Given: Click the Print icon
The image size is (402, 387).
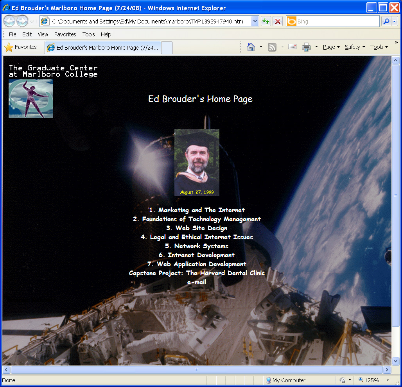Looking at the screenshot, I should pyautogui.click(x=306, y=47).
